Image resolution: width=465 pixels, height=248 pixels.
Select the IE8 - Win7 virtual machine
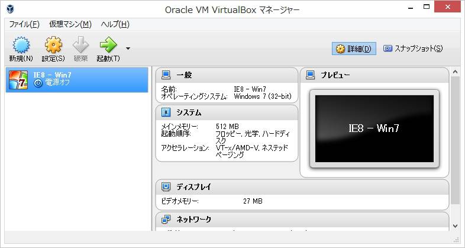(77, 80)
